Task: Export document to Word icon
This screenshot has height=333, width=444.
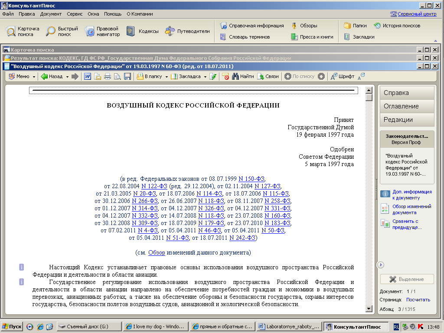Action: (x=88, y=76)
